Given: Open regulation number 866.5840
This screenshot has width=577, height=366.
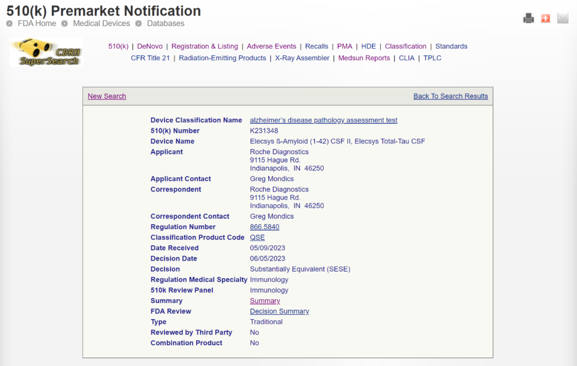Looking at the screenshot, I should pos(264,227).
